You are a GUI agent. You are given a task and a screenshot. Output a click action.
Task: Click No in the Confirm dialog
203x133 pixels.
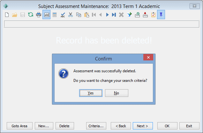click(x=117, y=93)
